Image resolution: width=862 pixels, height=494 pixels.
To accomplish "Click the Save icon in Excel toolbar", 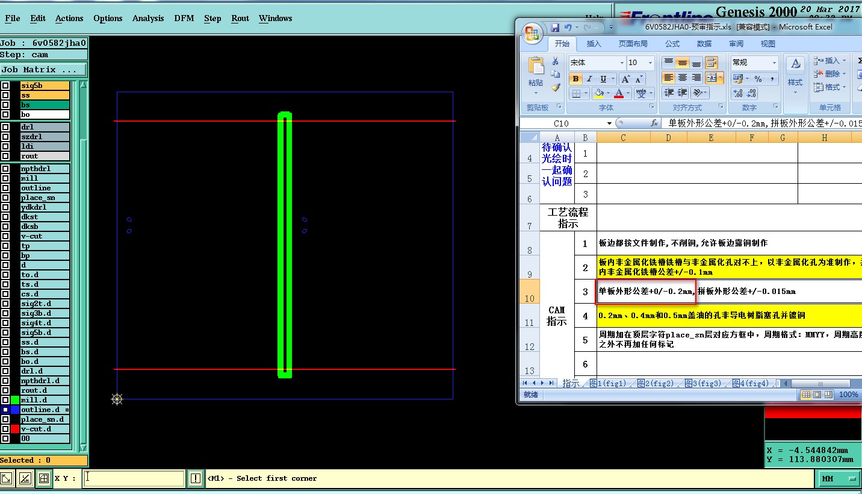I will 555,28.
